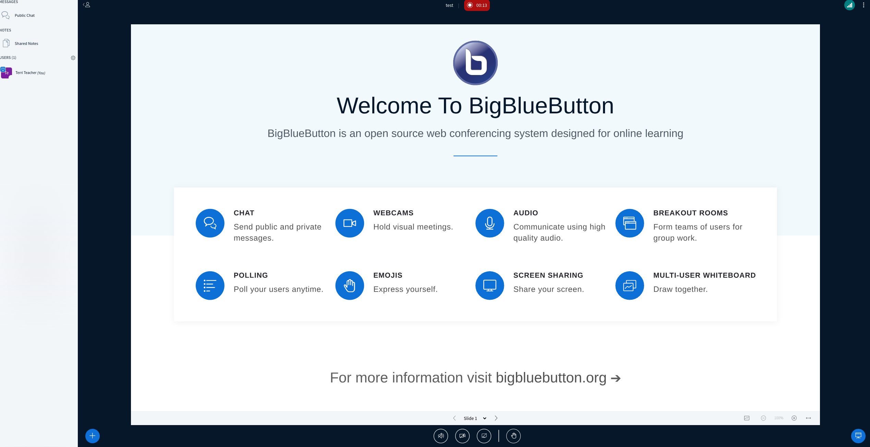This screenshot has height=447, width=870.
Task: Open the Slide 1 dropdown
Action: pos(475,418)
